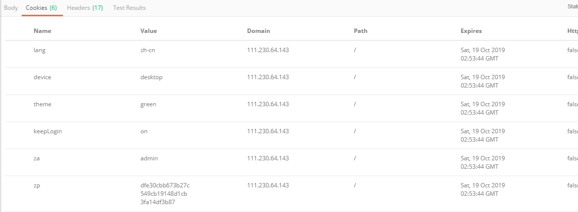Click the admin cookie value
578x212 pixels.
[x=149, y=158]
